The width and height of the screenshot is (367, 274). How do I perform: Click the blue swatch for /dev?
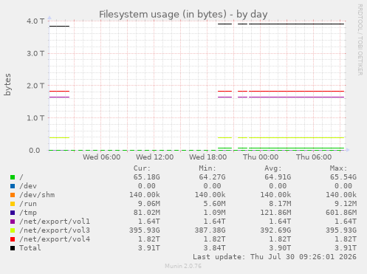point(13,186)
